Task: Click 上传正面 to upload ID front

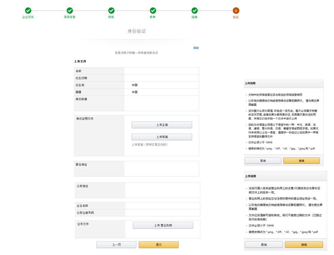Action: pos(162,125)
